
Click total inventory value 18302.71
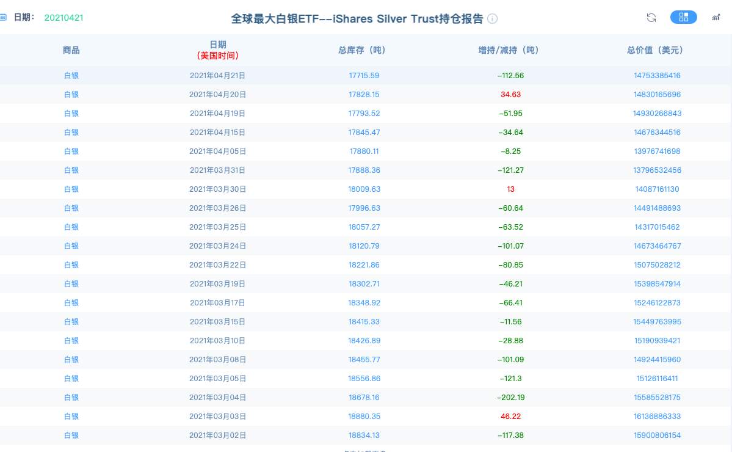coord(364,284)
